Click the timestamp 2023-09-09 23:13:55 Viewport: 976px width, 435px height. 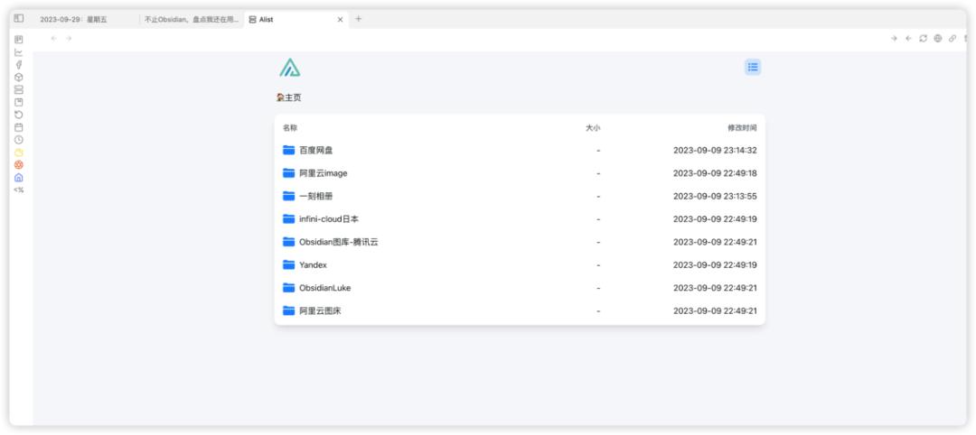pos(715,197)
